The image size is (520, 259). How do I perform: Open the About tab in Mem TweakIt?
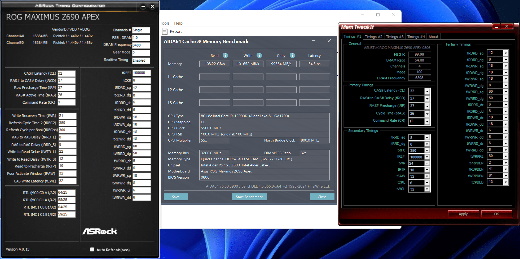pos(433,37)
